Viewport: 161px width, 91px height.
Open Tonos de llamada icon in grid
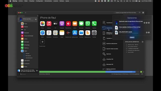68,24
